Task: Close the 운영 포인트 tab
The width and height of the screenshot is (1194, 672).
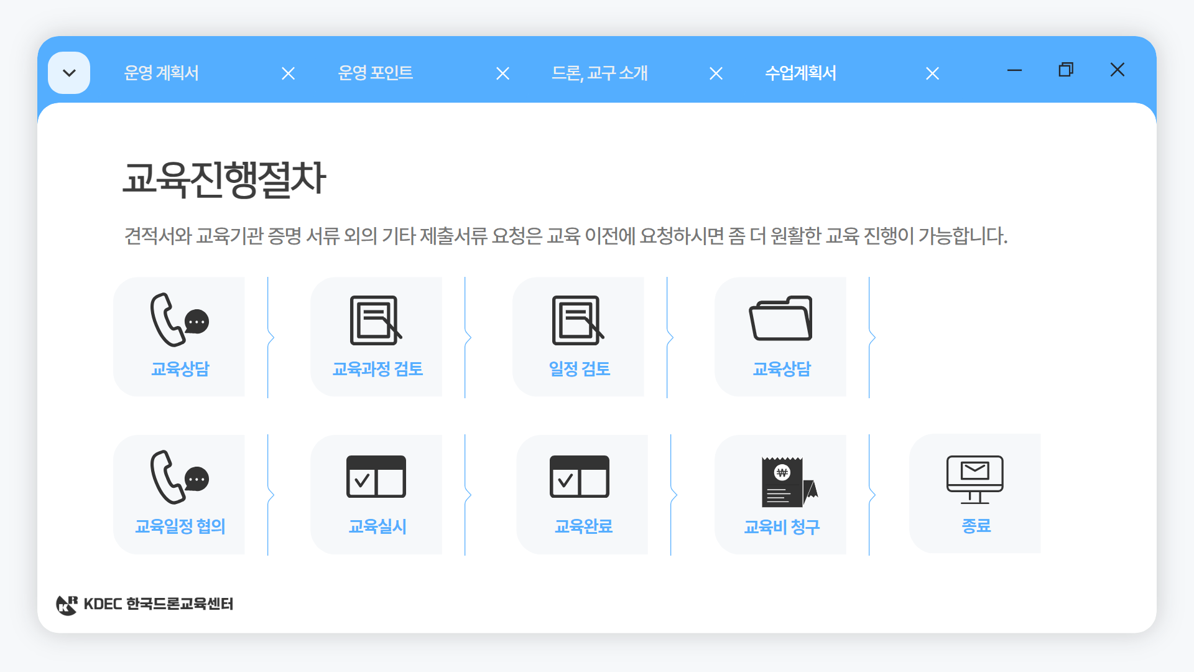Action: click(502, 73)
